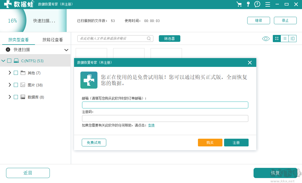The image size is (302, 183).
Task: Click the 免费试用 button in dialog
Action: (94, 143)
